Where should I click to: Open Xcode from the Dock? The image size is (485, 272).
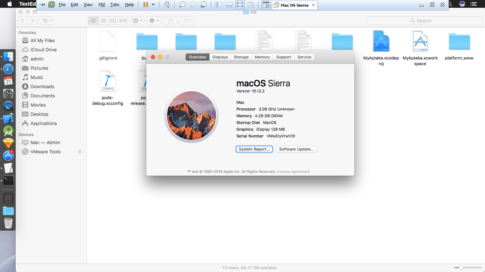pos(8,118)
